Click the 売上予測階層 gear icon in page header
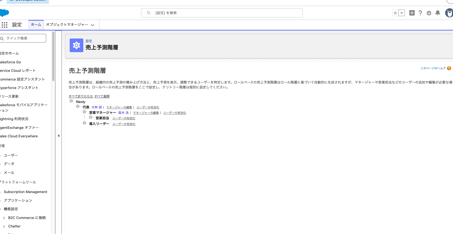This screenshot has height=234, width=453. (x=77, y=45)
